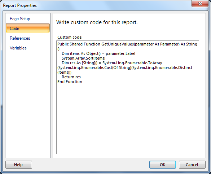Viewport: 211px width, 174px height.
Task: Click the 'Dim res As [String]()' line
Action: pos(112,63)
